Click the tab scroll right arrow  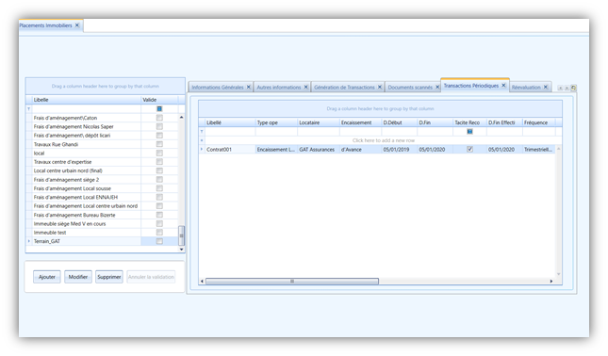pos(567,88)
